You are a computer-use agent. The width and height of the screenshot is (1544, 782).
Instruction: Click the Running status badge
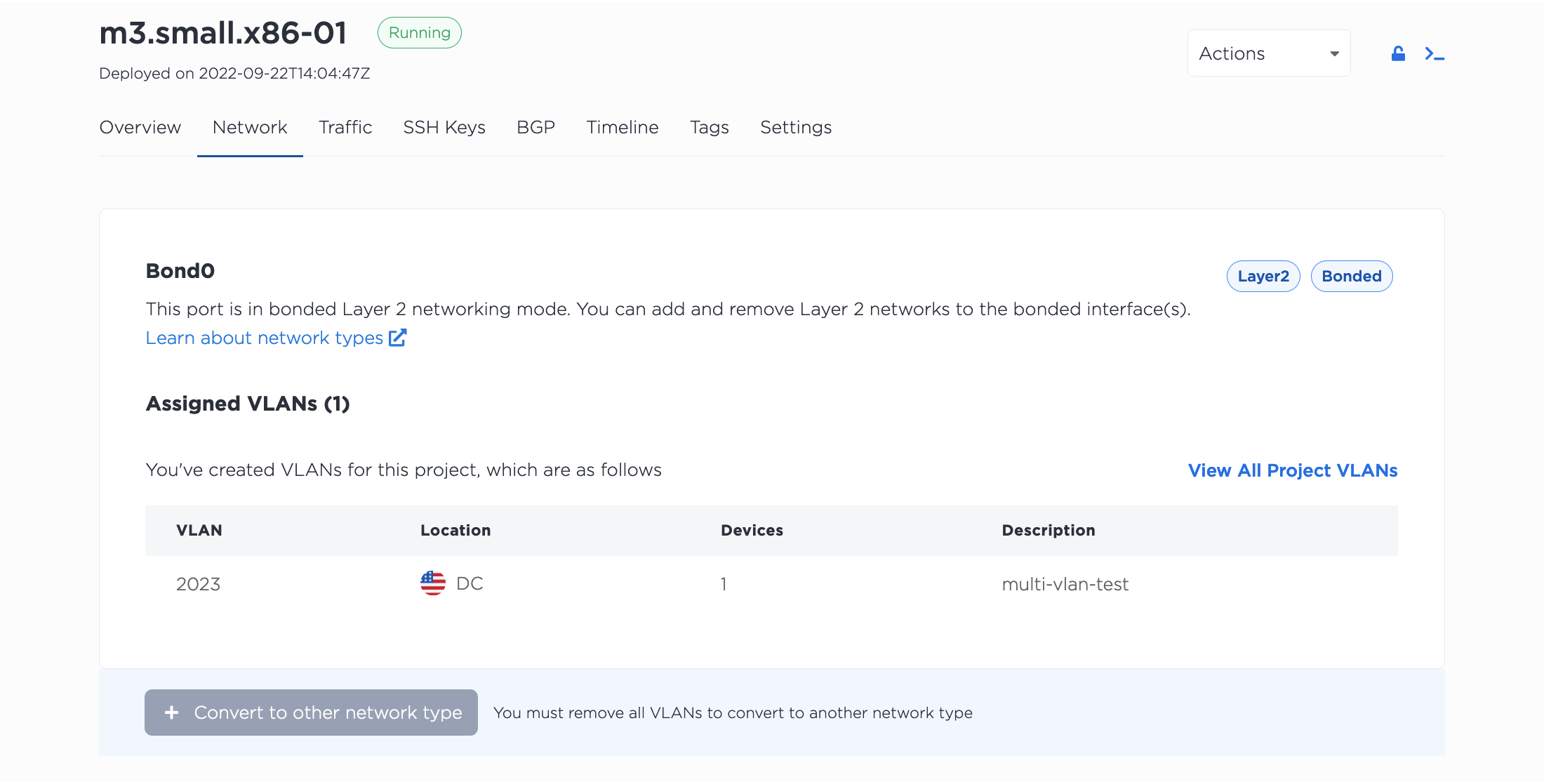coord(420,33)
